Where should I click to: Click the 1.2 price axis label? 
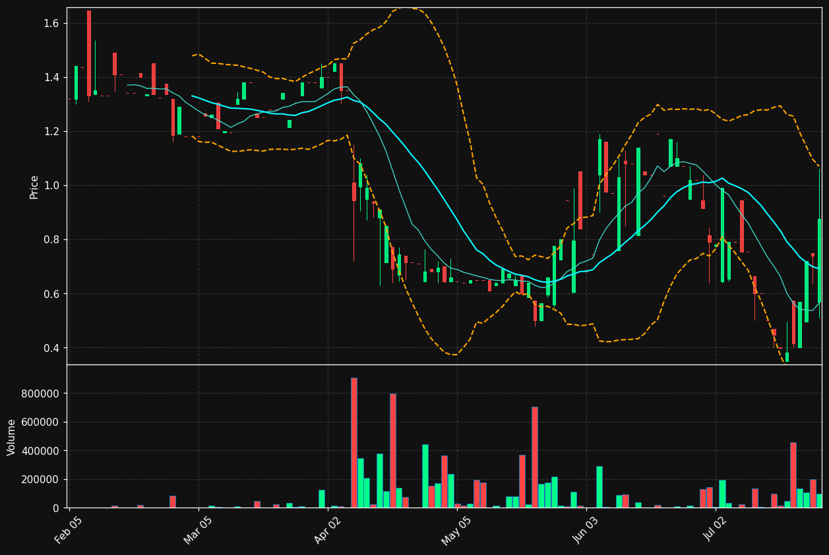pyautogui.click(x=51, y=132)
